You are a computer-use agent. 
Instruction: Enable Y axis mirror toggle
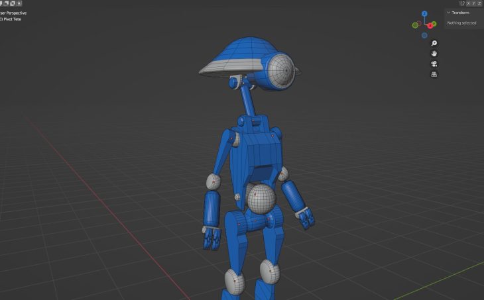coord(473,3)
